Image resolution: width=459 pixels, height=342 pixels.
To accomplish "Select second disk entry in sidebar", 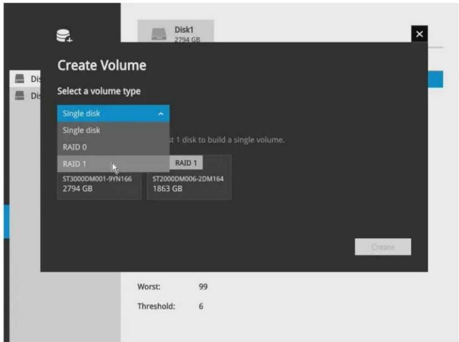I will [25, 96].
